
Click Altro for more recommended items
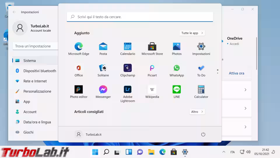pos(197,111)
